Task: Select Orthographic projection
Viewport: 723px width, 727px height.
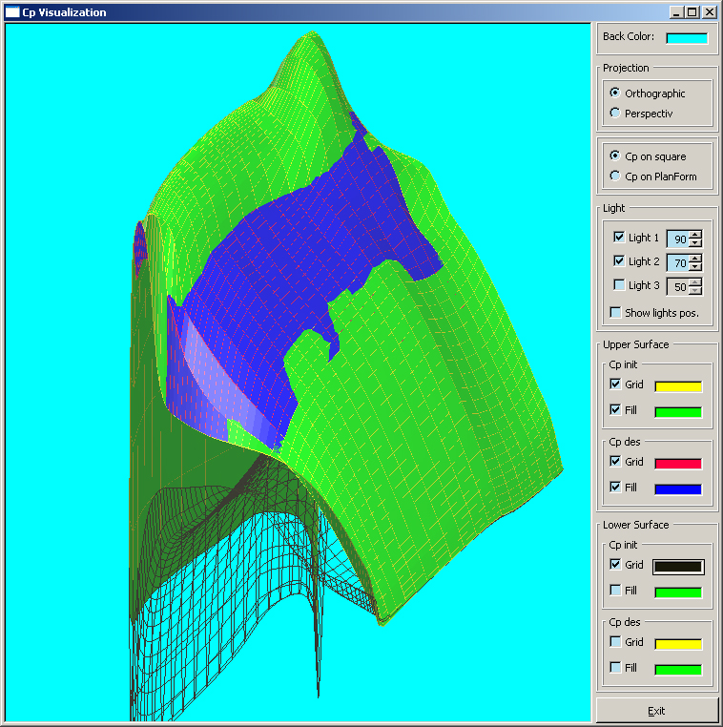Action: pyautogui.click(x=615, y=93)
